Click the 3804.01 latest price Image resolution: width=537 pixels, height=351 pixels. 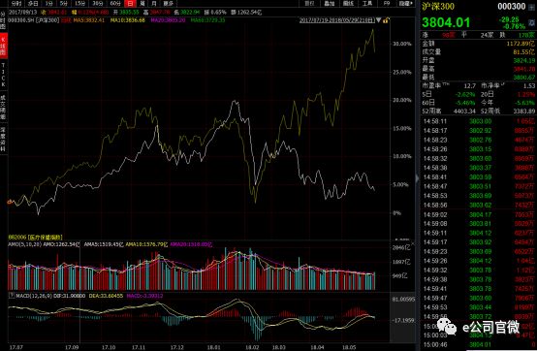446,22
